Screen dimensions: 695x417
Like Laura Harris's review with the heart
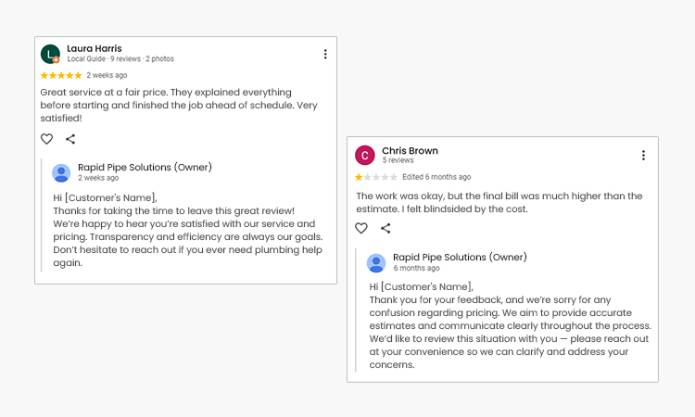coord(46,139)
